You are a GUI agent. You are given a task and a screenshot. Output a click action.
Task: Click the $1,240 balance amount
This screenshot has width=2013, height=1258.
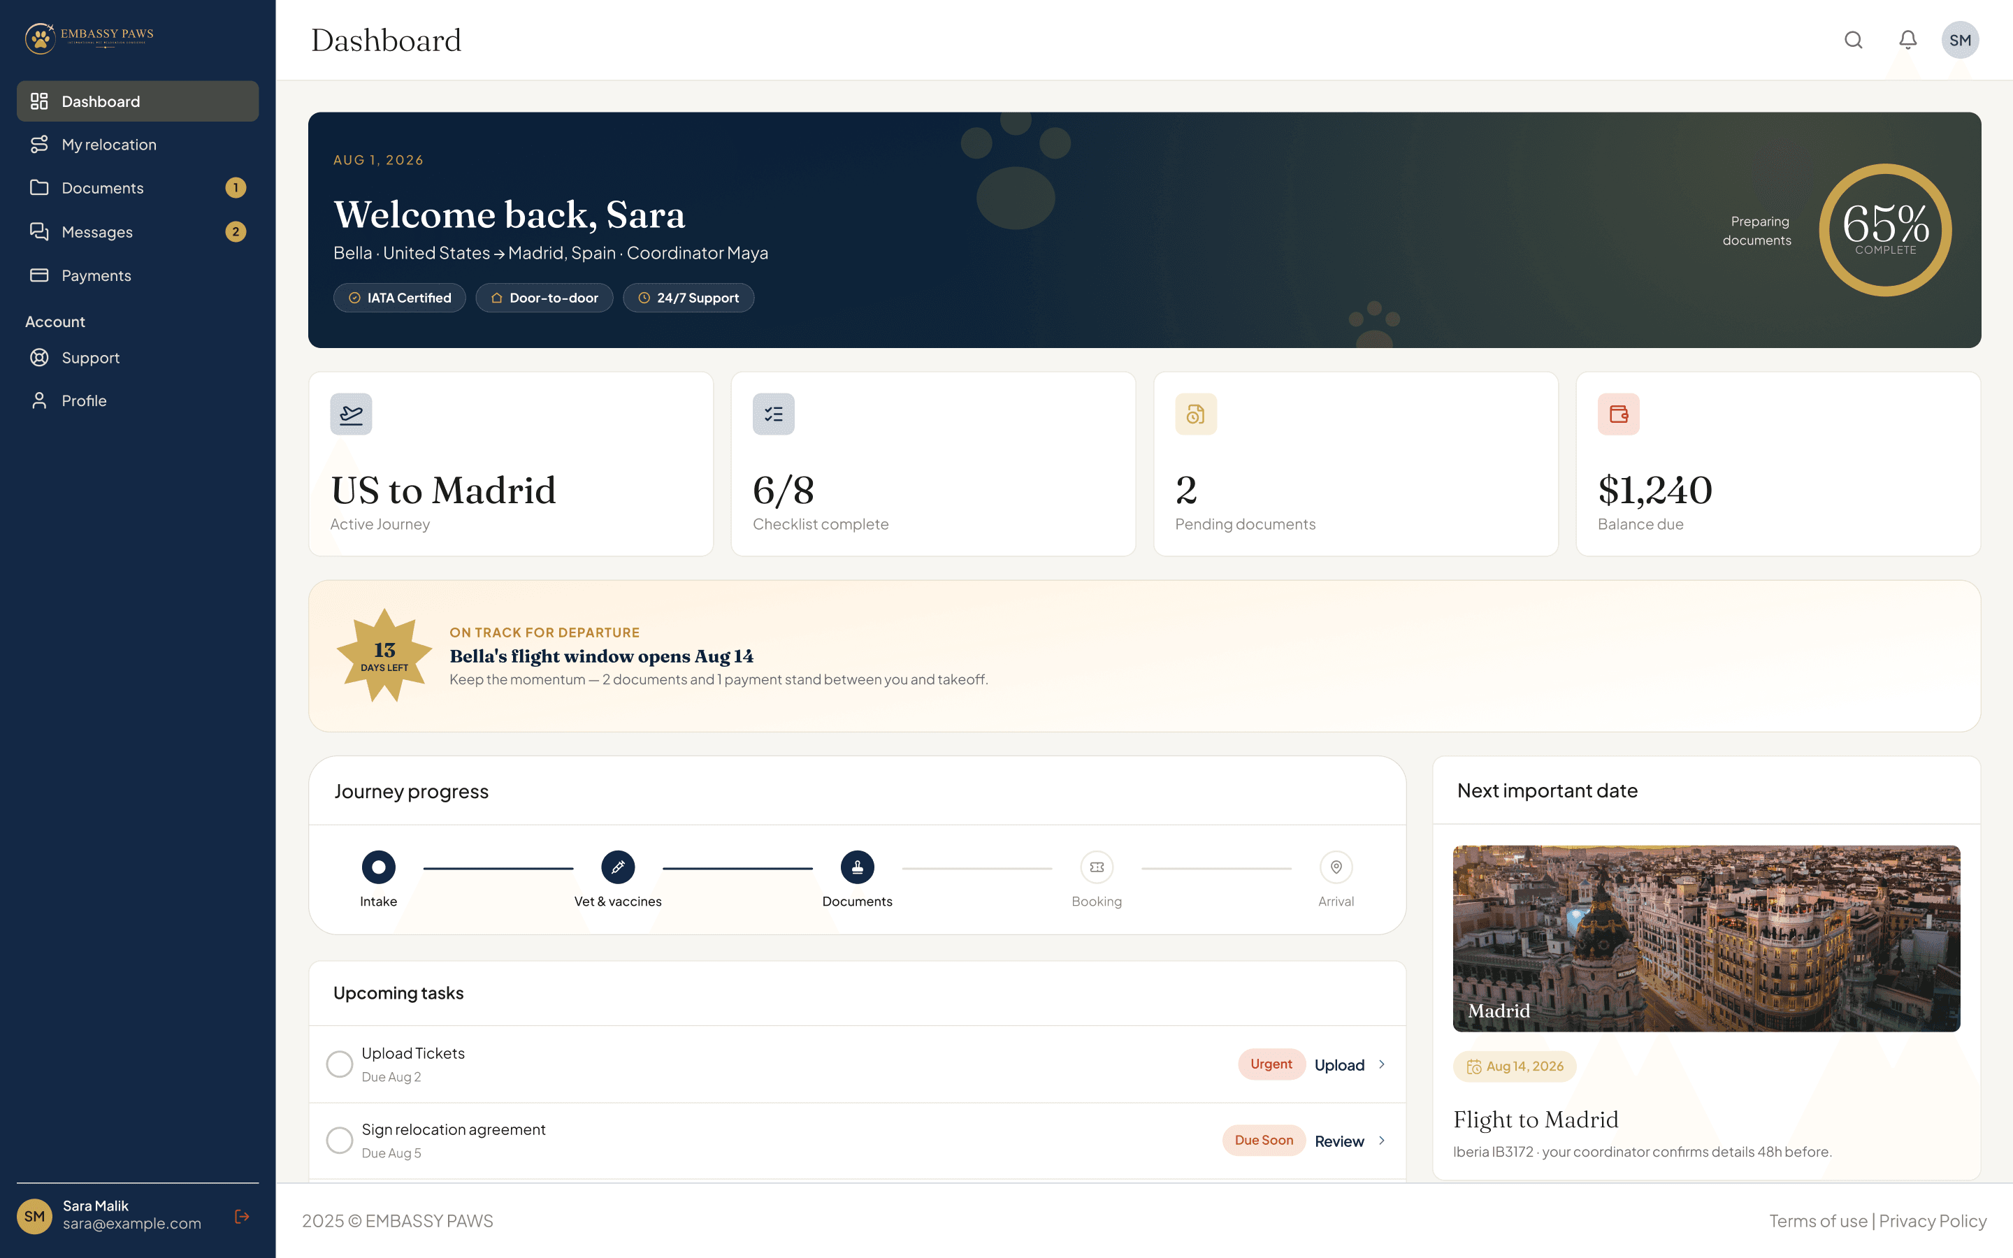(x=1654, y=490)
